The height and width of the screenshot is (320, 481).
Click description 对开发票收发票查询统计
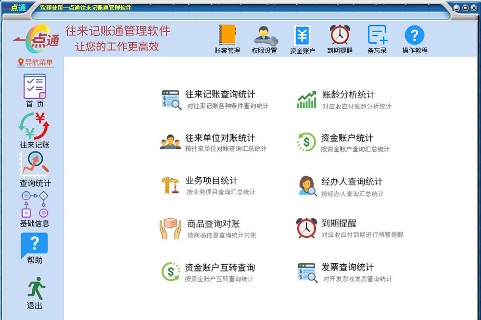pos(357,279)
